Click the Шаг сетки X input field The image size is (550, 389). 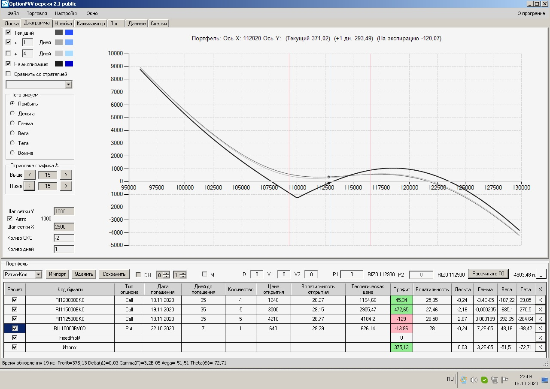pyautogui.click(x=64, y=226)
